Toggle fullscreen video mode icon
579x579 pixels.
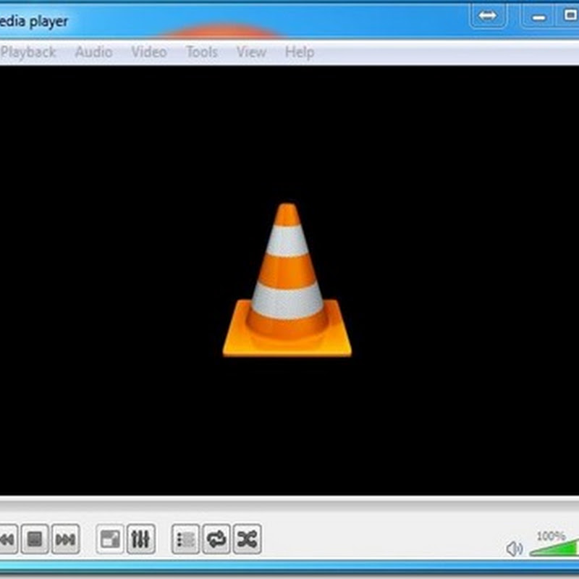pos(110,539)
